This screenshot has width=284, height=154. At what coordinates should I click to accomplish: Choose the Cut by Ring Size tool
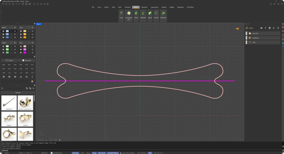pyautogui.click(x=129, y=14)
